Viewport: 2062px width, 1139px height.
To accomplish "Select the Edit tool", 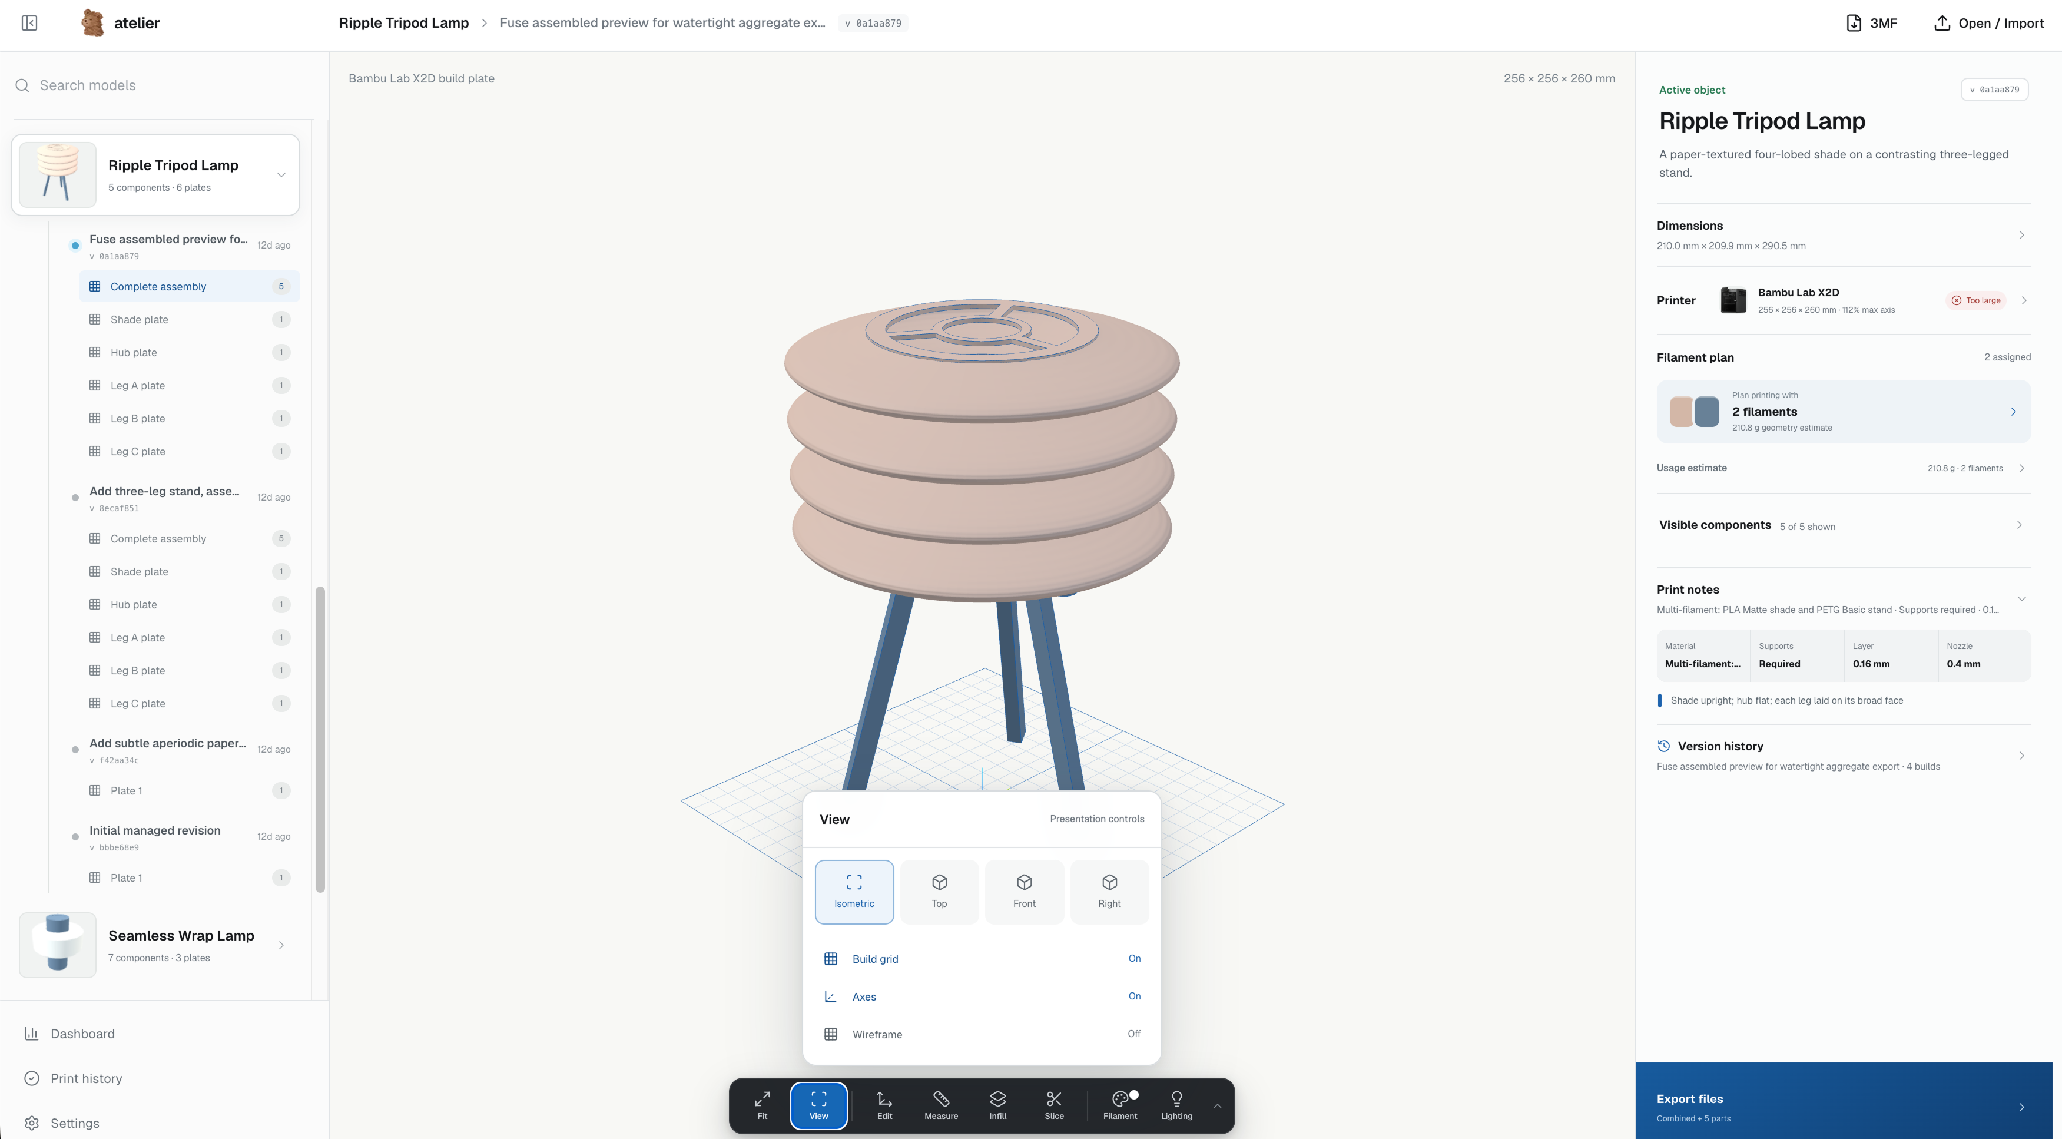I will (x=884, y=1105).
